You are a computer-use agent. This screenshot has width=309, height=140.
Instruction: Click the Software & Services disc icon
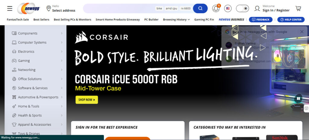pos(14,88)
